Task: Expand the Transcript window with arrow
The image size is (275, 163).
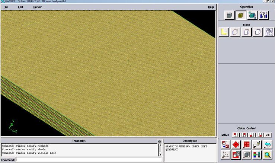Action: (160, 141)
